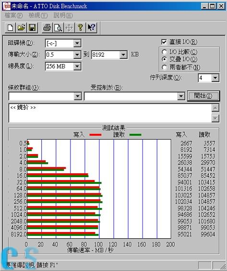Click the 8192.0 chart row label
227x271 pixels.
tap(19, 234)
